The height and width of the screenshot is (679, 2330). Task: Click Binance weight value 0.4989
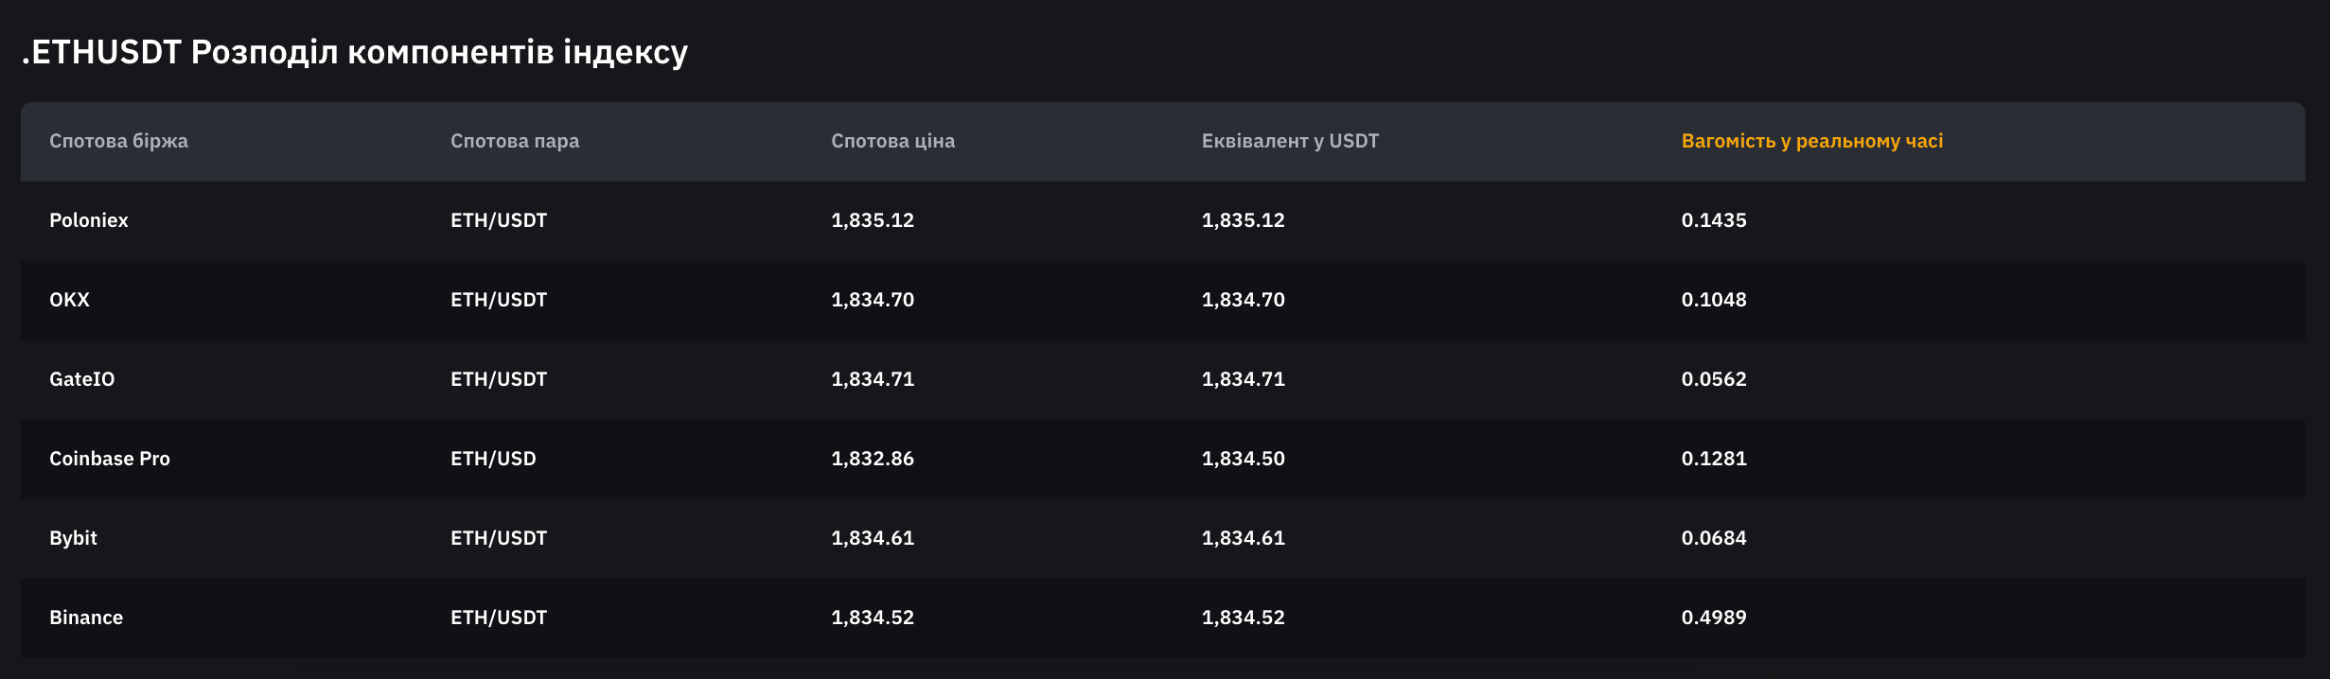click(1713, 618)
